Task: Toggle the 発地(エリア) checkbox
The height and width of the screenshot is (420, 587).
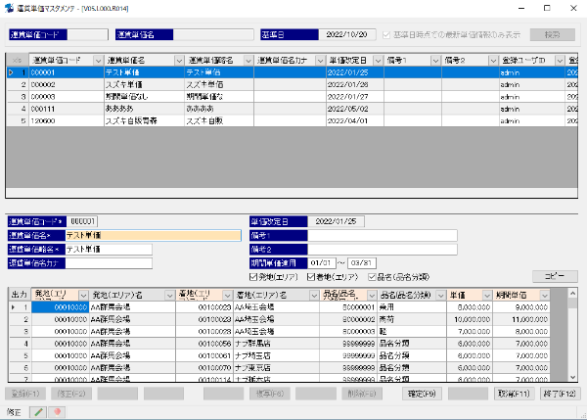Action: point(253,277)
